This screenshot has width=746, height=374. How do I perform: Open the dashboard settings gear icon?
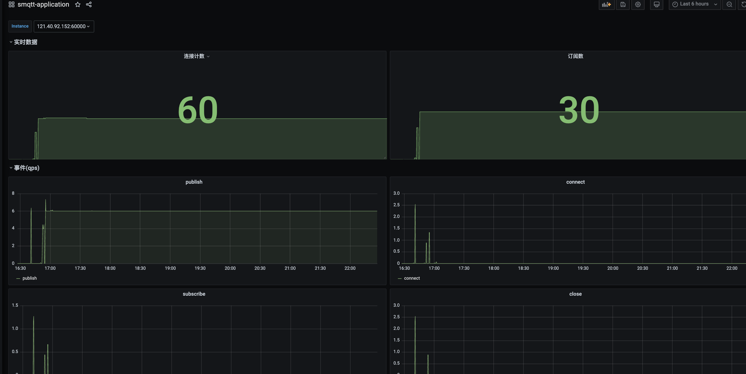pyautogui.click(x=638, y=4)
